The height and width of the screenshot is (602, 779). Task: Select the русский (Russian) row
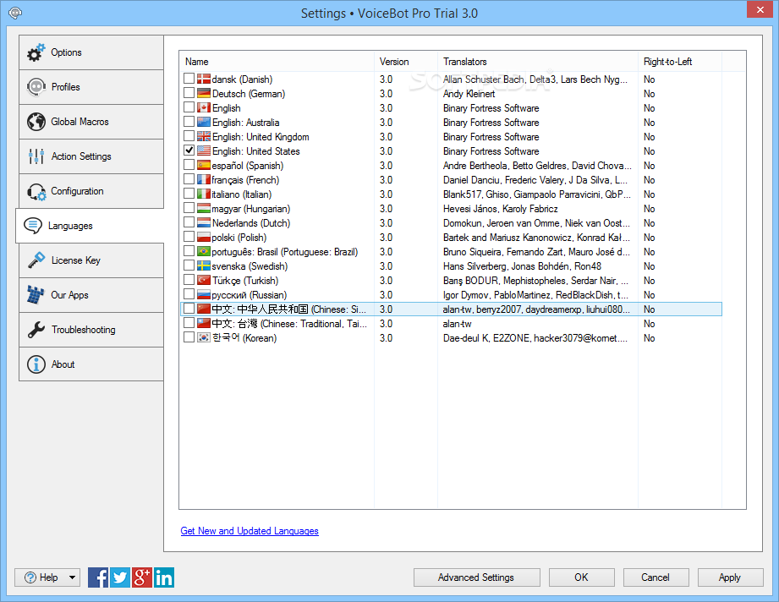[451, 295]
